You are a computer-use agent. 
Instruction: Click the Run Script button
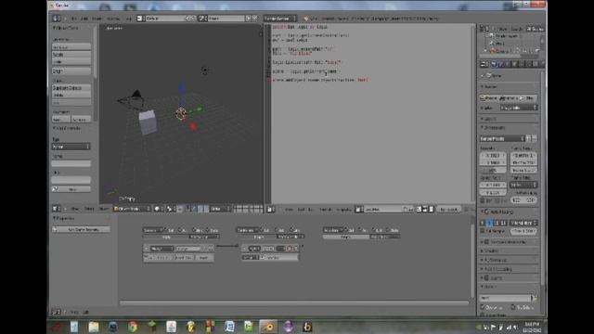click(x=449, y=209)
